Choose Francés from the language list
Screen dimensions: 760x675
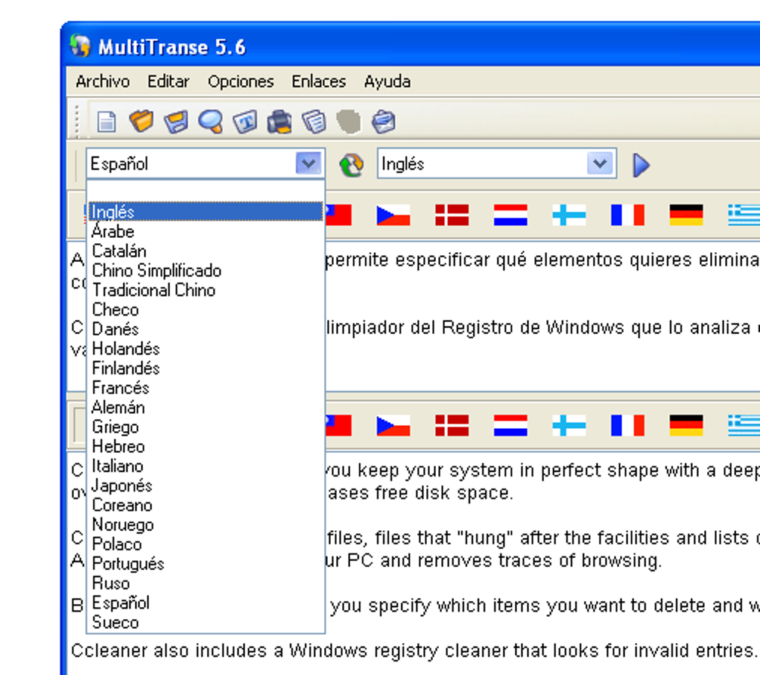tap(206, 388)
